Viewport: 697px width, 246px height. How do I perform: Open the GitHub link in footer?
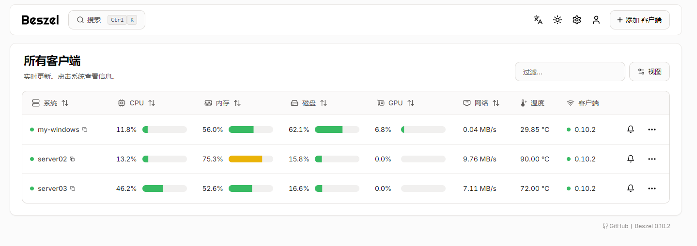(616, 226)
